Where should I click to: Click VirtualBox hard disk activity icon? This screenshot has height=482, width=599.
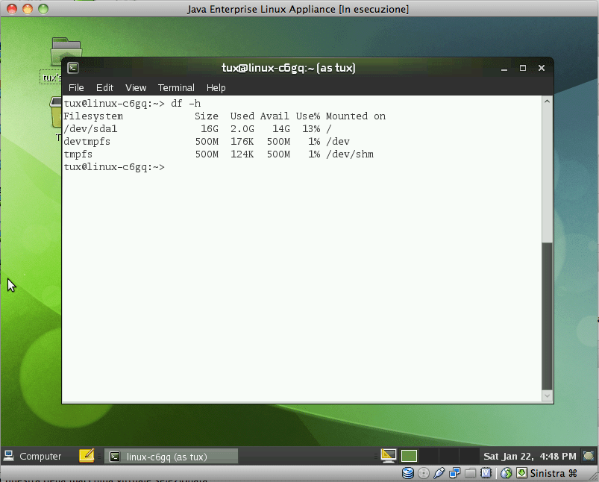(408, 473)
